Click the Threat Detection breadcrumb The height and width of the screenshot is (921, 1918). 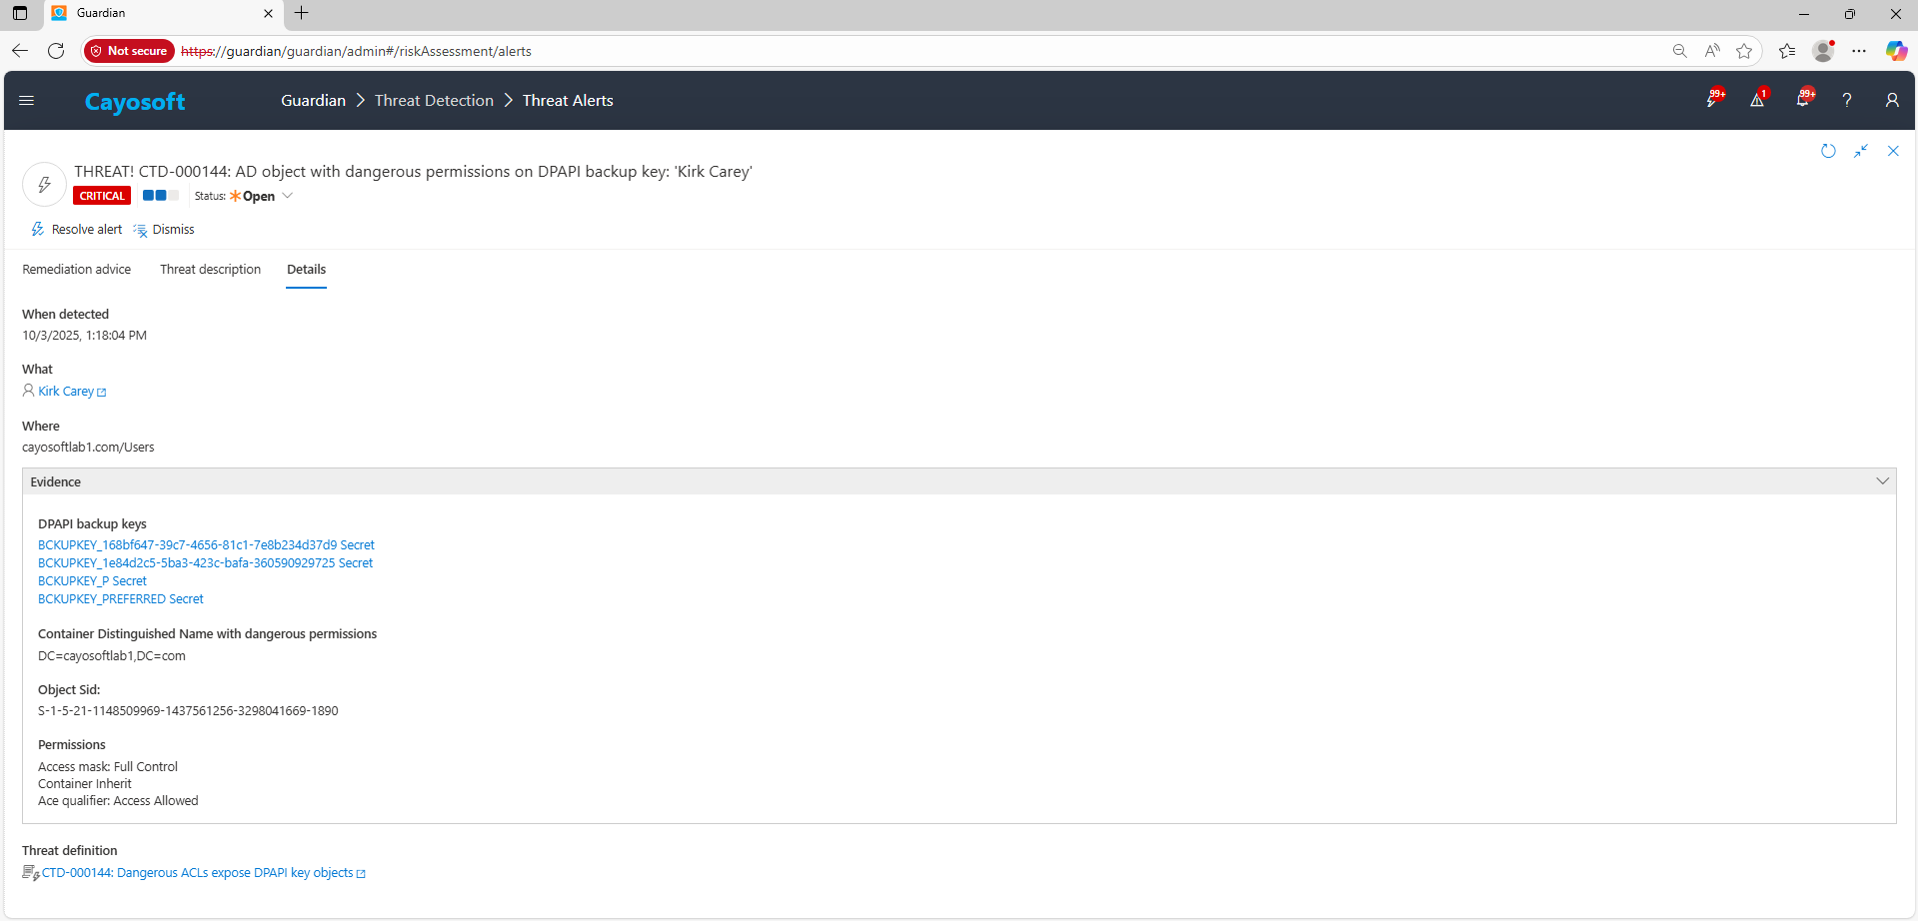coord(434,101)
